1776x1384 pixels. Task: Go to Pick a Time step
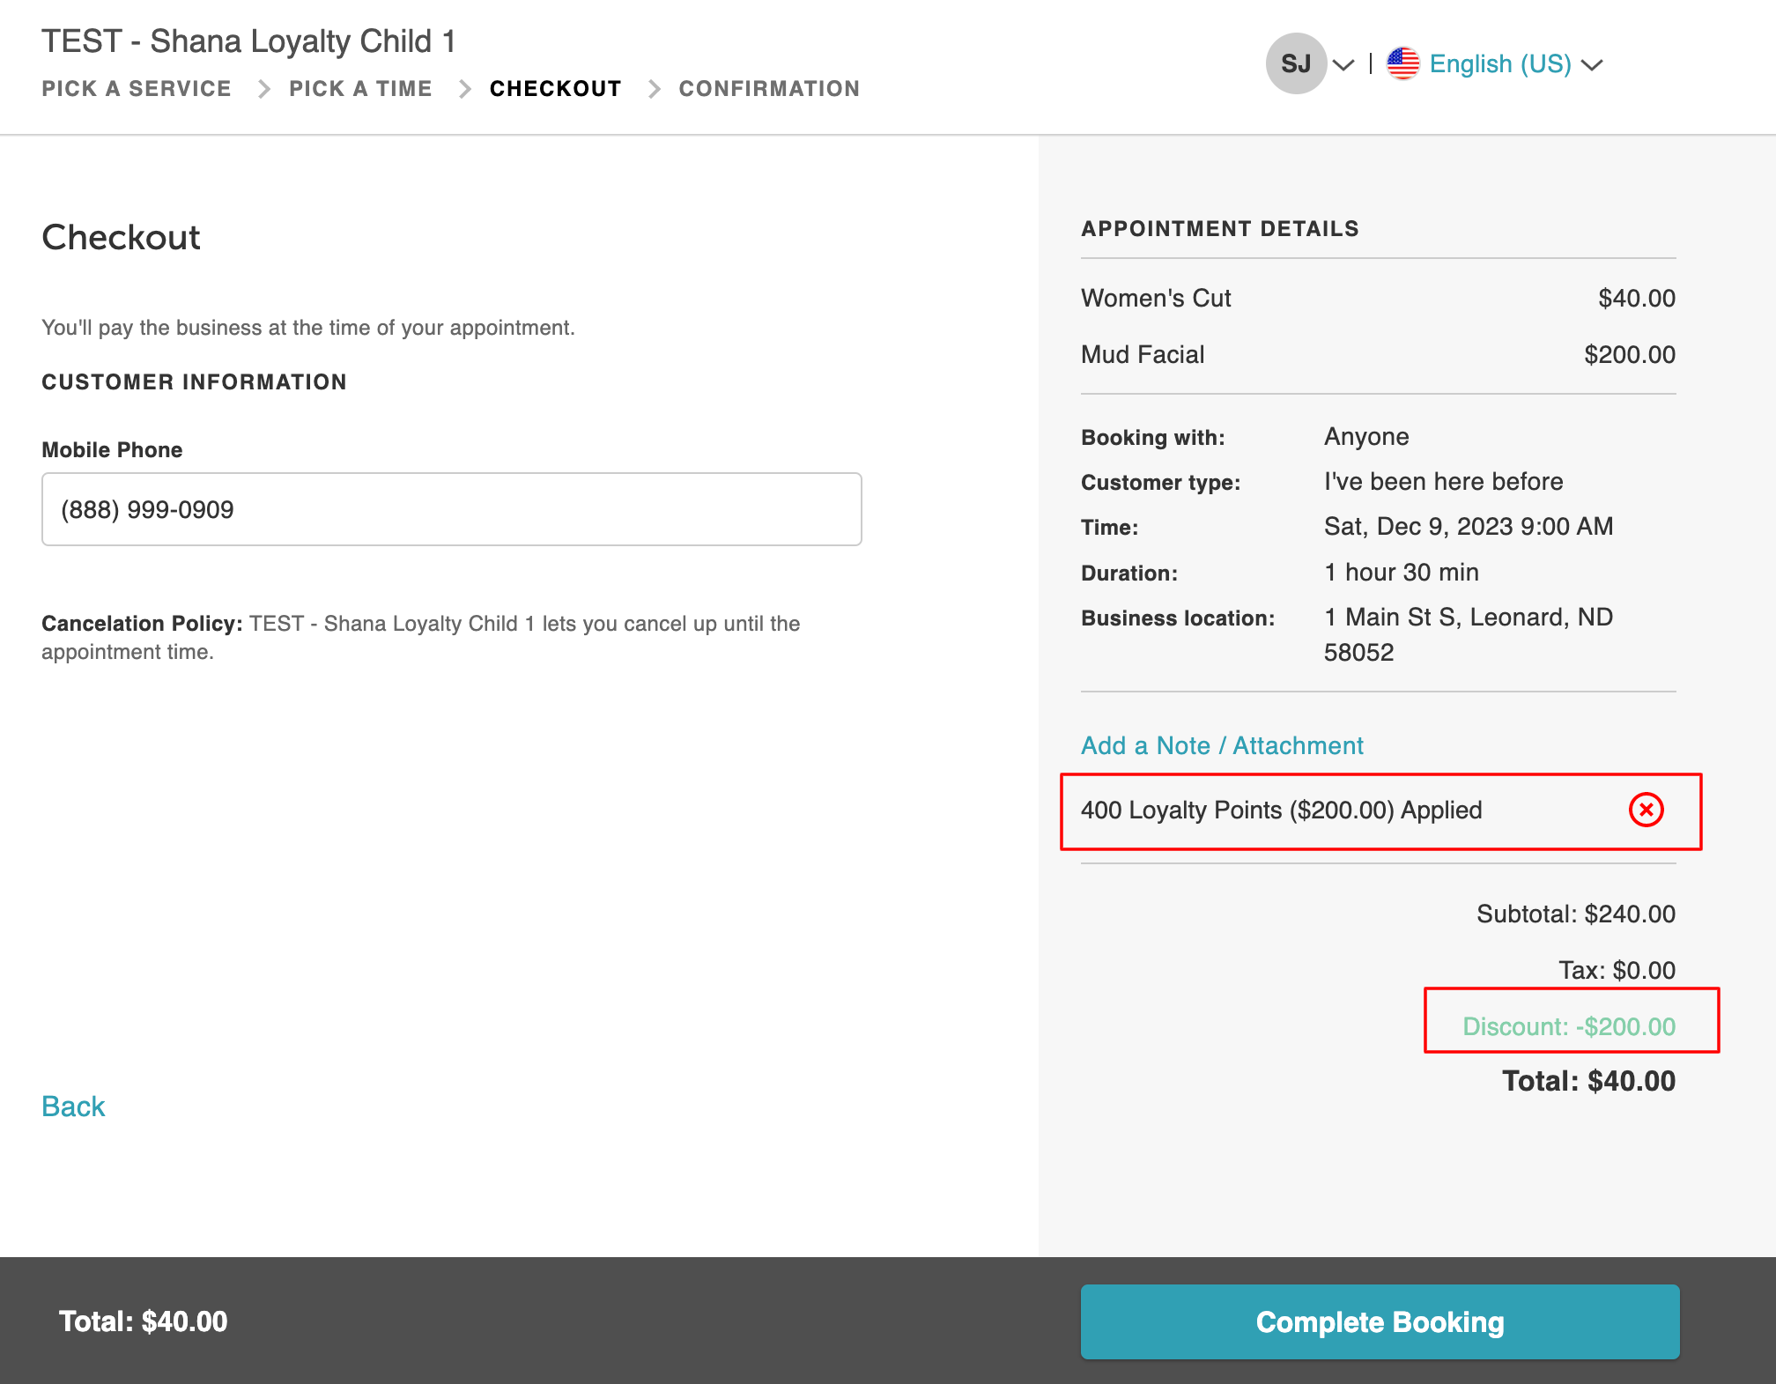click(x=360, y=89)
